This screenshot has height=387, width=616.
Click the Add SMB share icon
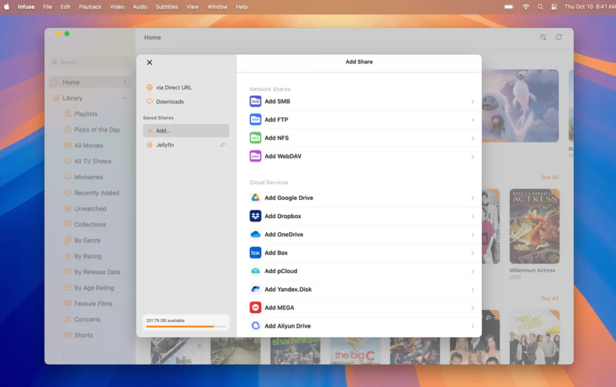click(255, 102)
